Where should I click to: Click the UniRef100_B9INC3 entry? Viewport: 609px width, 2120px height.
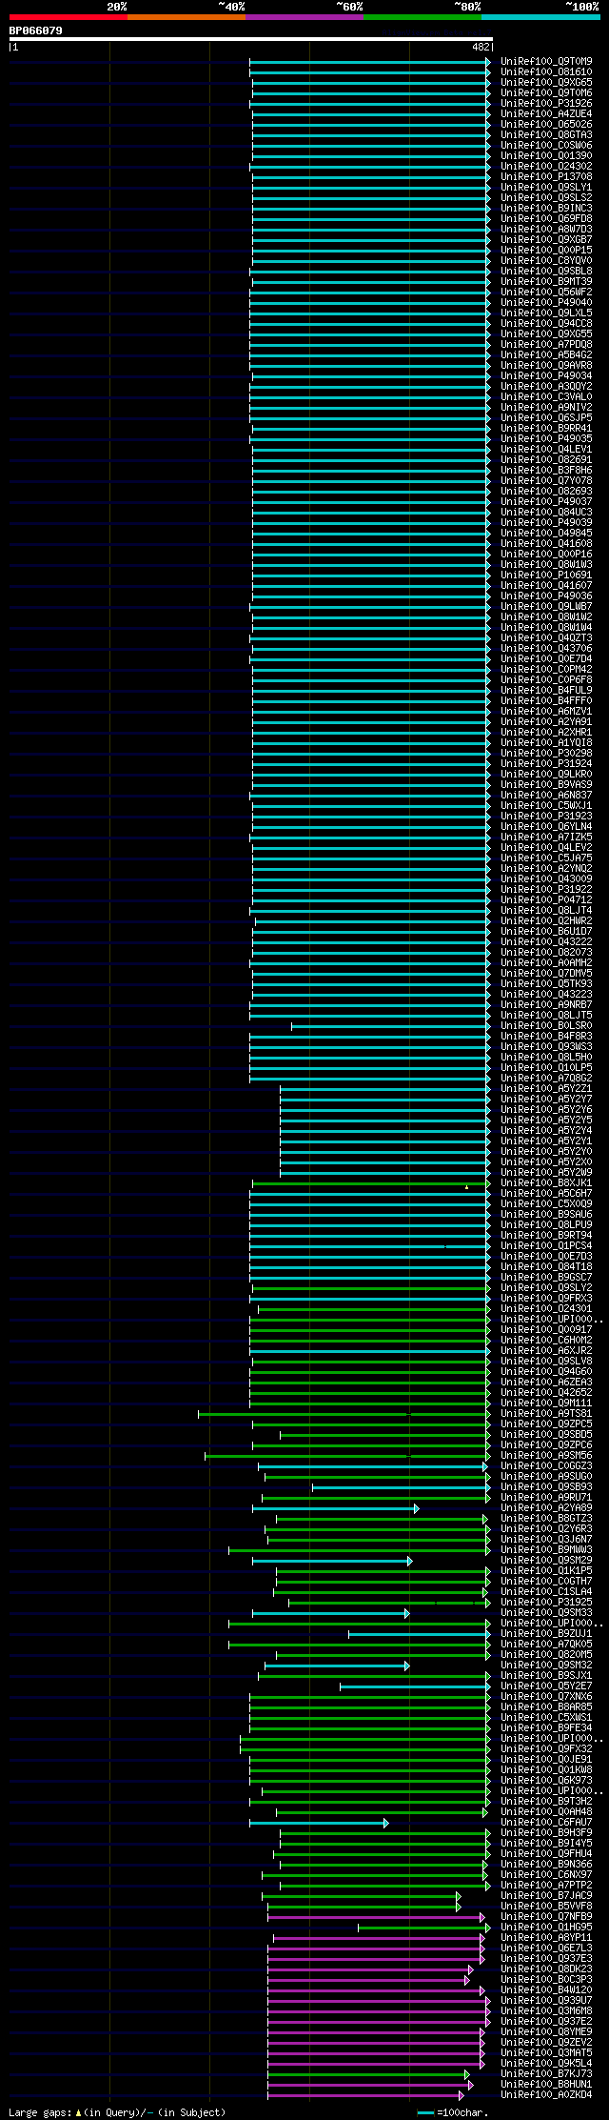click(546, 208)
